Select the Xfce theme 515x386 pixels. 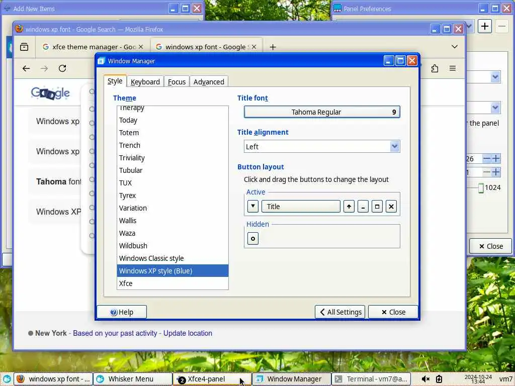tap(173, 283)
